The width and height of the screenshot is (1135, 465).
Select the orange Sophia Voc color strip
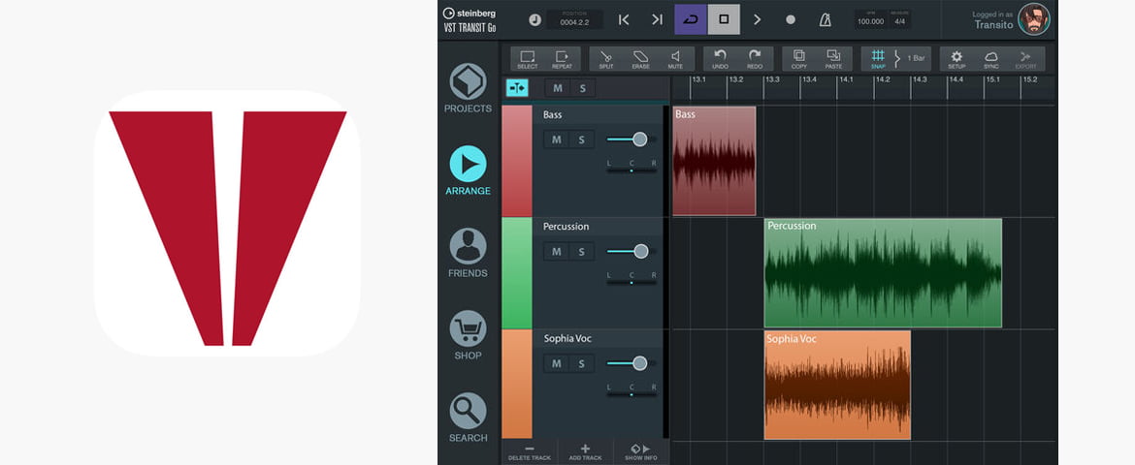point(517,384)
